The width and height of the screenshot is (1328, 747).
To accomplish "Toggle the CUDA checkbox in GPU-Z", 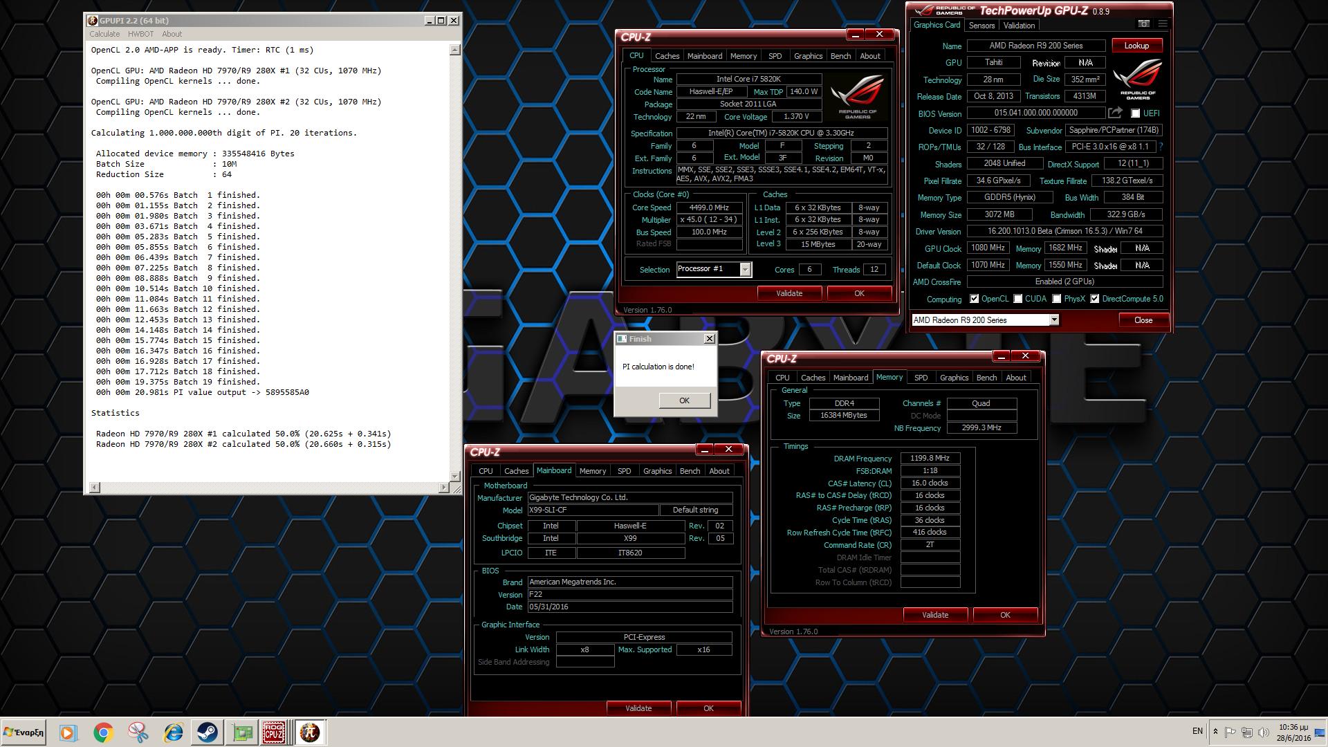I will tap(1017, 299).
